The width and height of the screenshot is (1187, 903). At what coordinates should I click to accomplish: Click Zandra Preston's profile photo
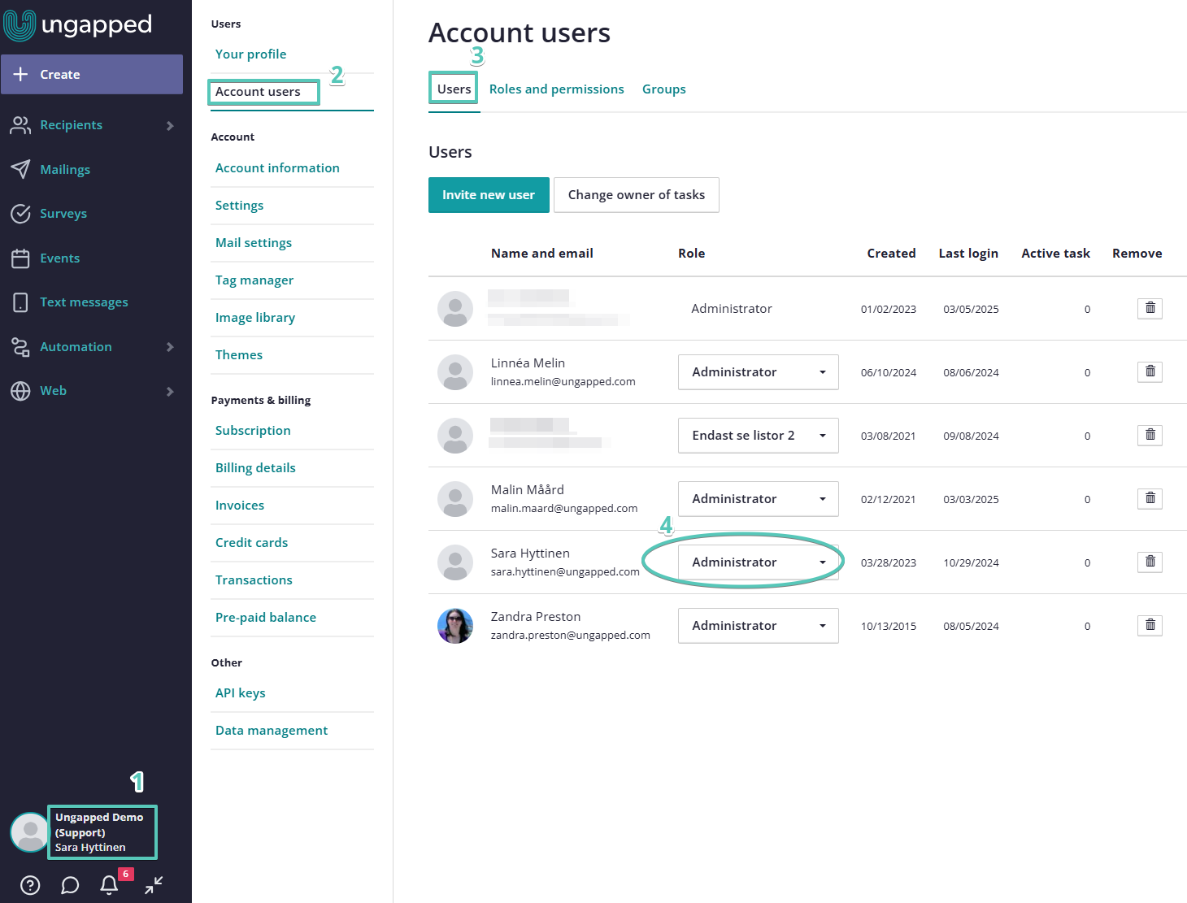pyautogui.click(x=455, y=626)
